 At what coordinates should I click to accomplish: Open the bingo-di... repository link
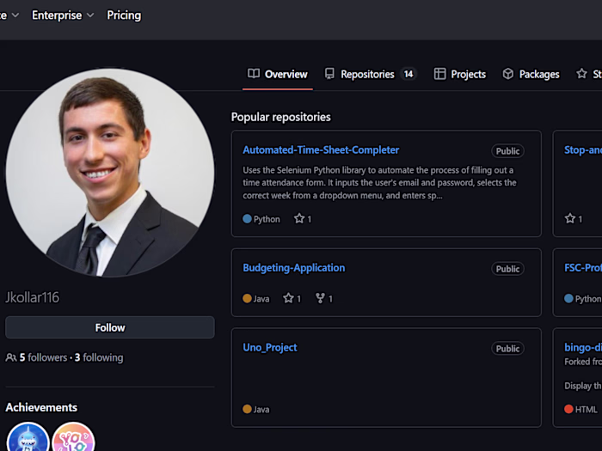point(583,347)
